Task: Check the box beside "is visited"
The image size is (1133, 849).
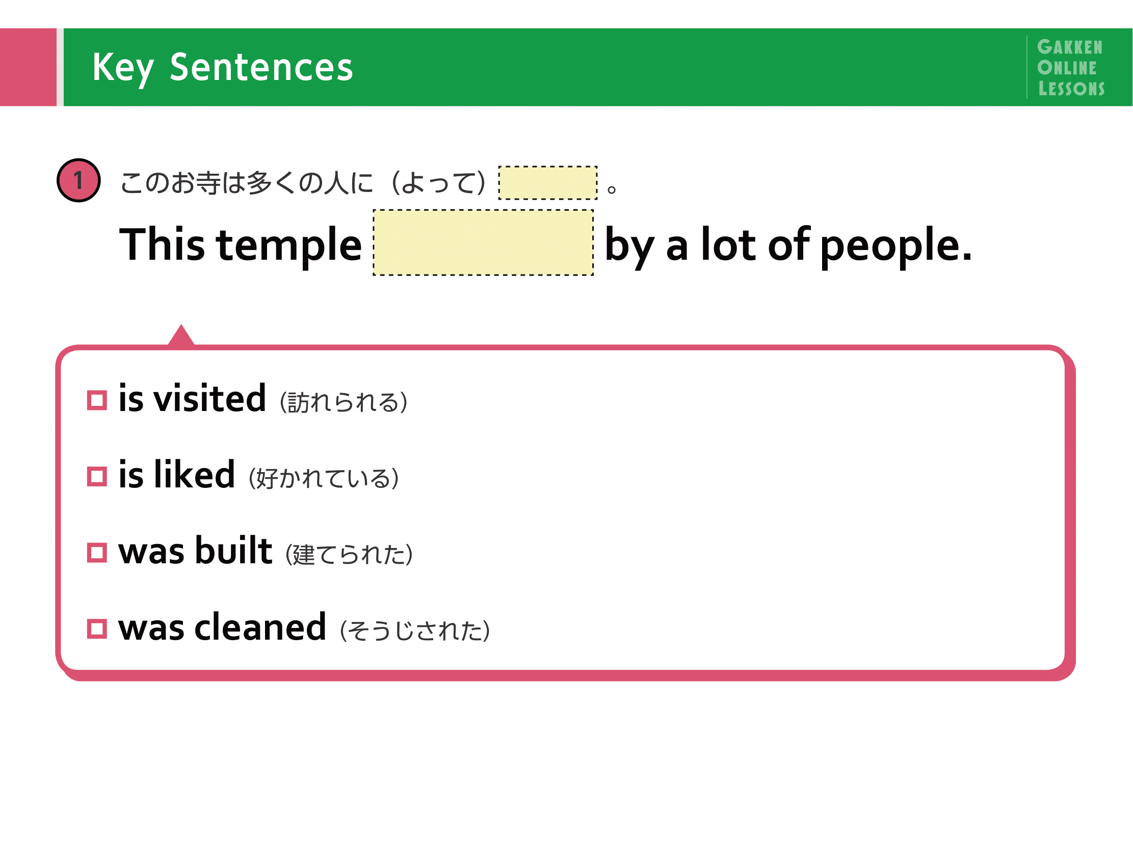Action: 97,400
